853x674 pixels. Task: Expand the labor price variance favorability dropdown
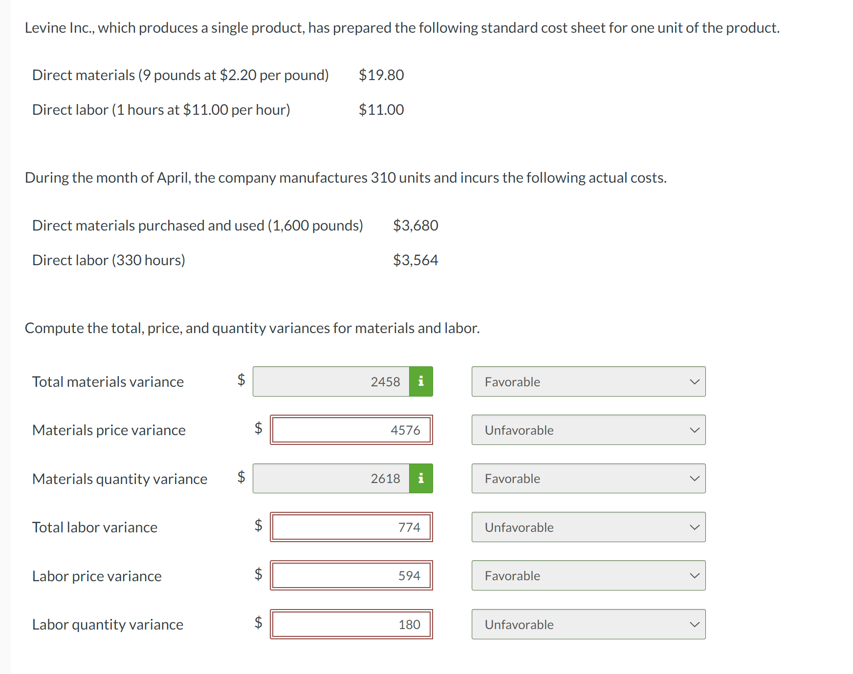pyautogui.click(x=588, y=575)
